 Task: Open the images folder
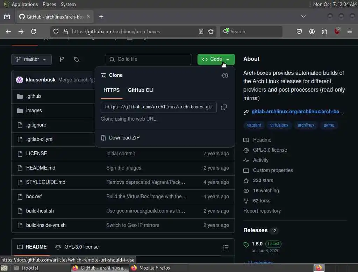point(34,110)
